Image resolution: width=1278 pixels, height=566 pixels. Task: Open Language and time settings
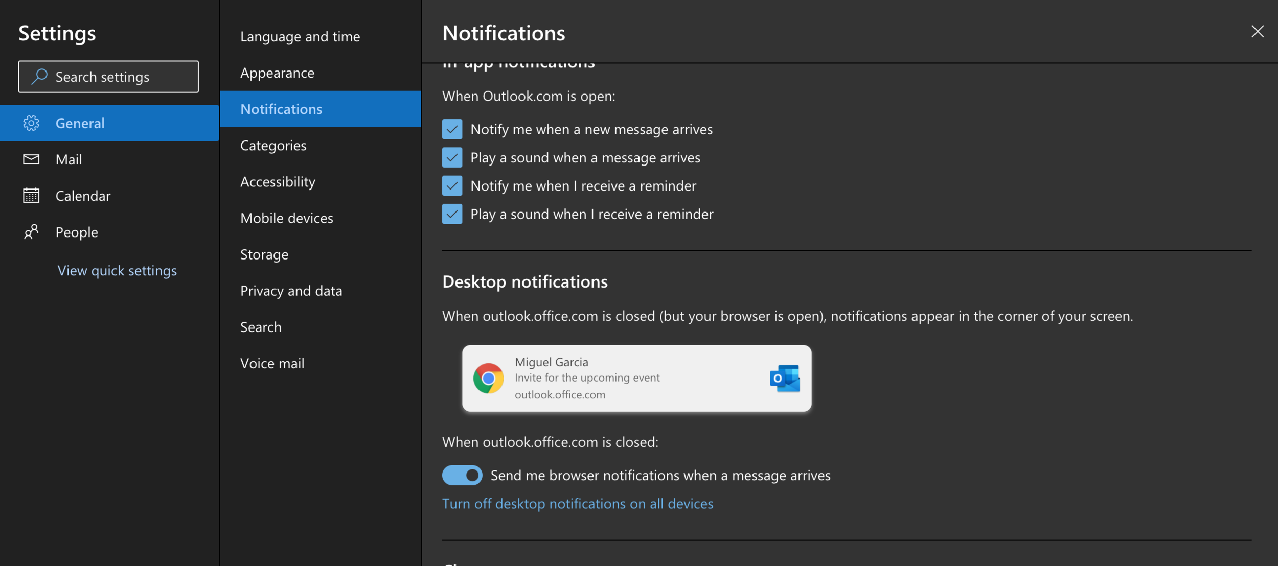pyautogui.click(x=300, y=37)
